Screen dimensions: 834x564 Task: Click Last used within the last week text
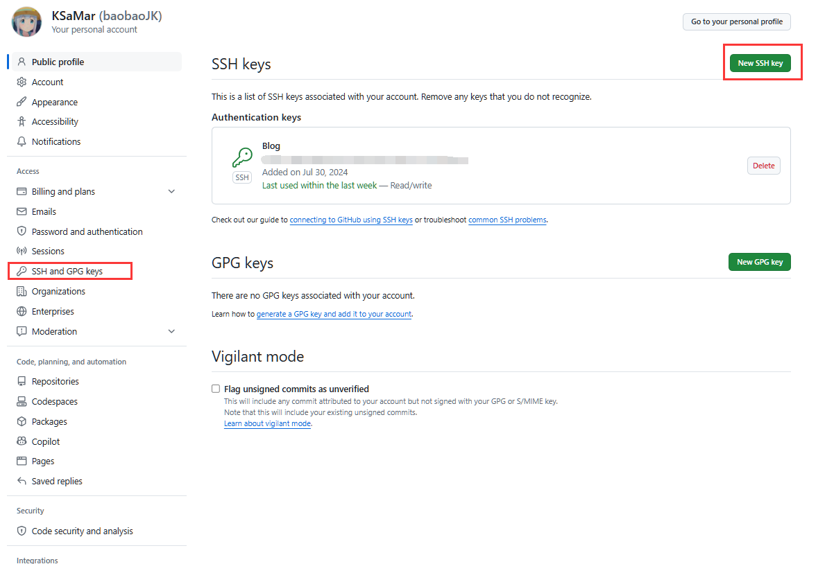320,185
